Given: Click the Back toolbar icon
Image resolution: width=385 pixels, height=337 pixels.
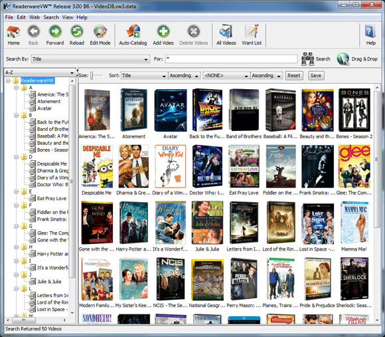Looking at the screenshot, I should coord(33,32).
